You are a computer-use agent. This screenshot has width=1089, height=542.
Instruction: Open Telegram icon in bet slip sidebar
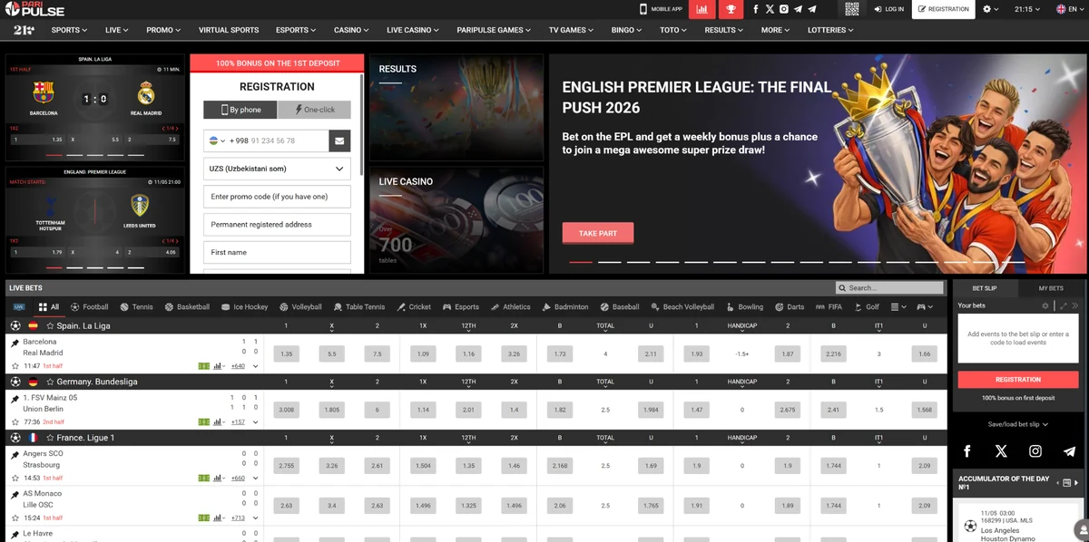click(1069, 450)
